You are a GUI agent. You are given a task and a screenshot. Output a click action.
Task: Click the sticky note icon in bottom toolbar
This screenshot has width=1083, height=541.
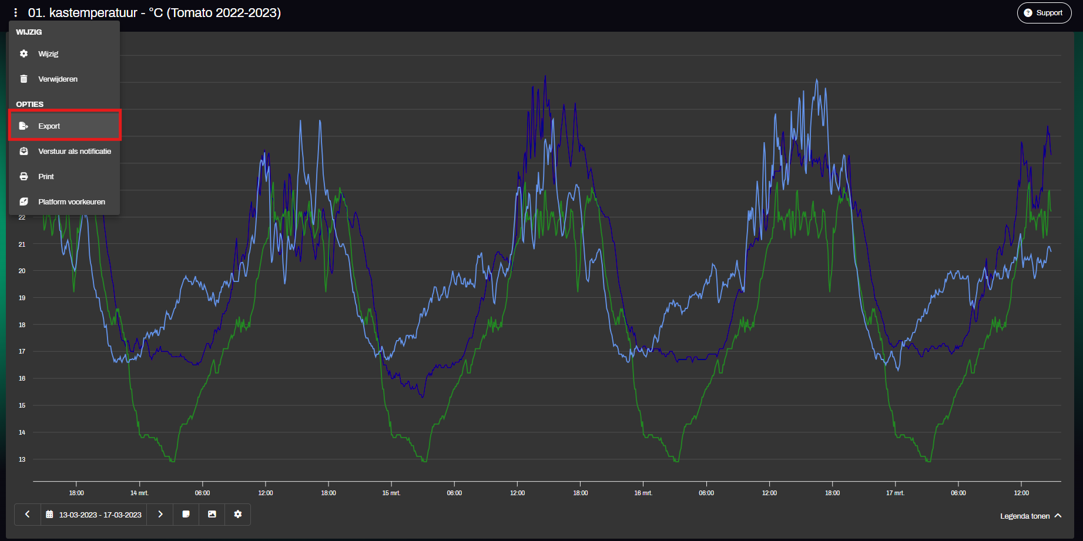click(x=186, y=515)
